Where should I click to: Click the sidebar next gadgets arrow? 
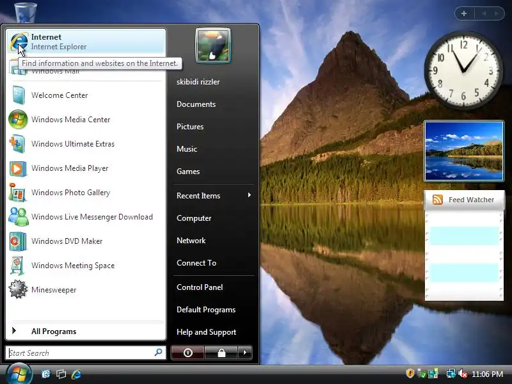point(497,13)
